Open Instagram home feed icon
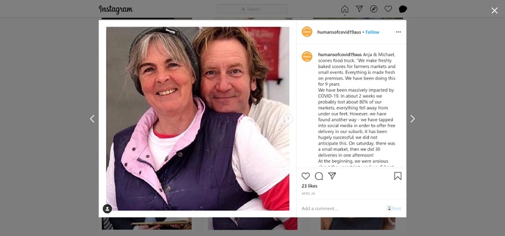 pos(345,9)
